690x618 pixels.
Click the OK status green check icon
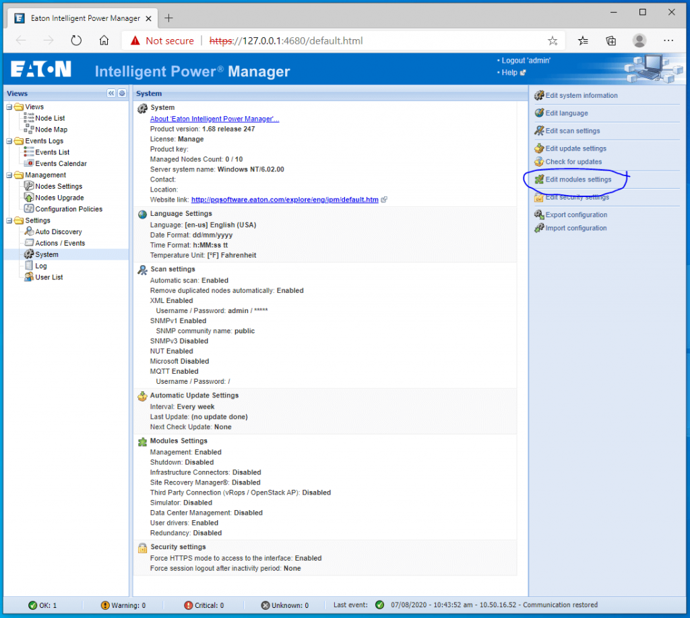(x=32, y=605)
